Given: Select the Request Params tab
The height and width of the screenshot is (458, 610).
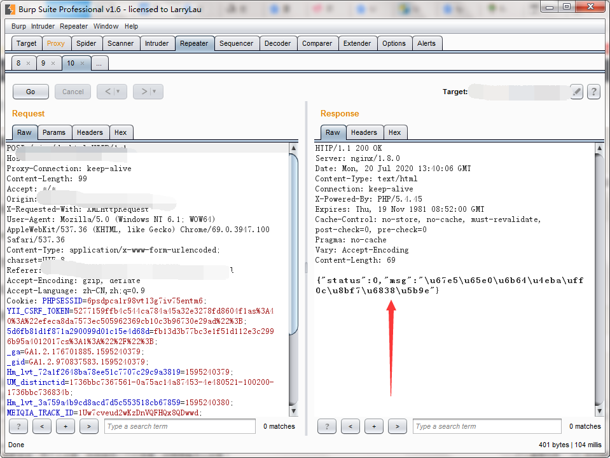Looking at the screenshot, I should point(54,132).
